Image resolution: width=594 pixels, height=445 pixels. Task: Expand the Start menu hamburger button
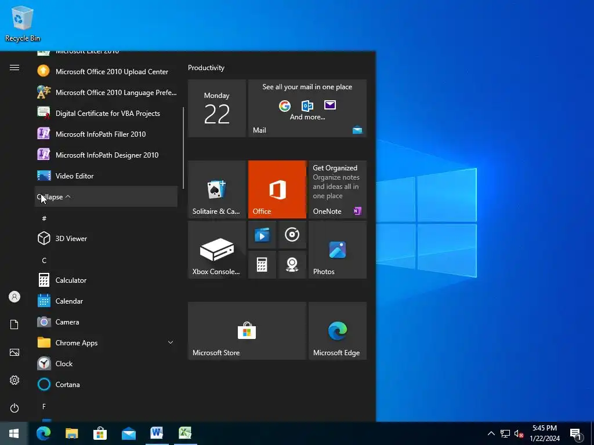15,68
